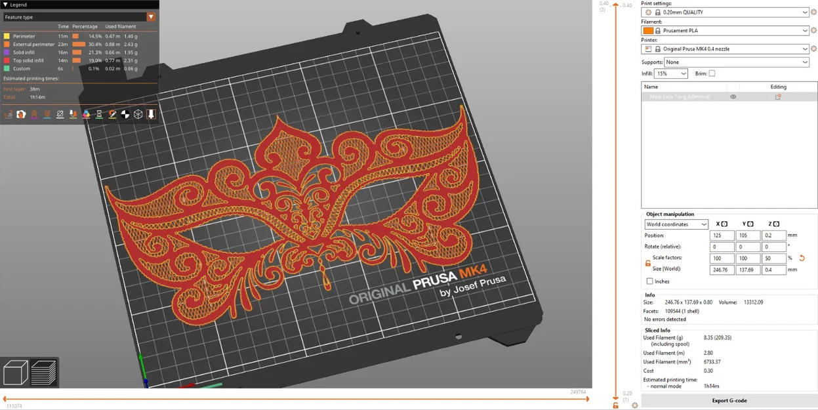Click the Editing icon for the mask object
Viewport: 818px width, 410px height.
[778, 97]
